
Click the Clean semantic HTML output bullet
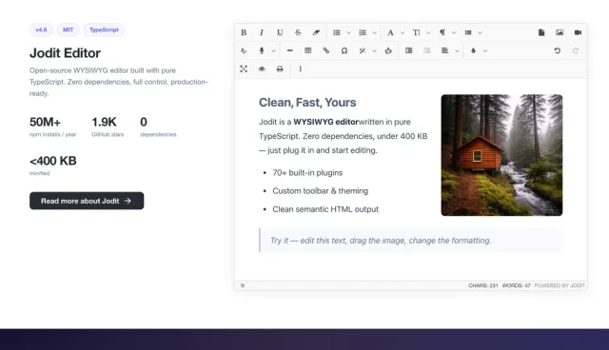(325, 209)
